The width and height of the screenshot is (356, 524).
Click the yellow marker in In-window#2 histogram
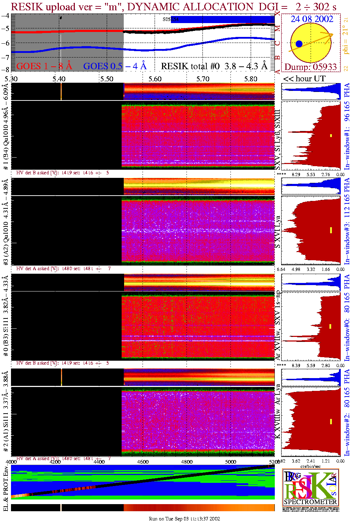pyautogui.click(x=331, y=421)
